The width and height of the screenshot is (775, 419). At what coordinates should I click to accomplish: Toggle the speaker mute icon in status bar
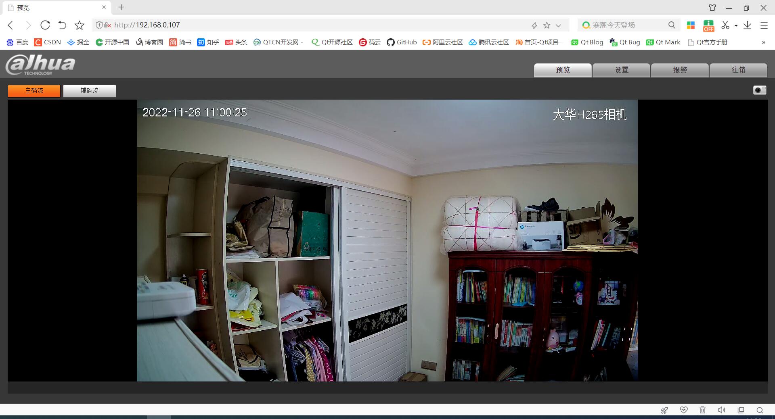coord(722,410)
